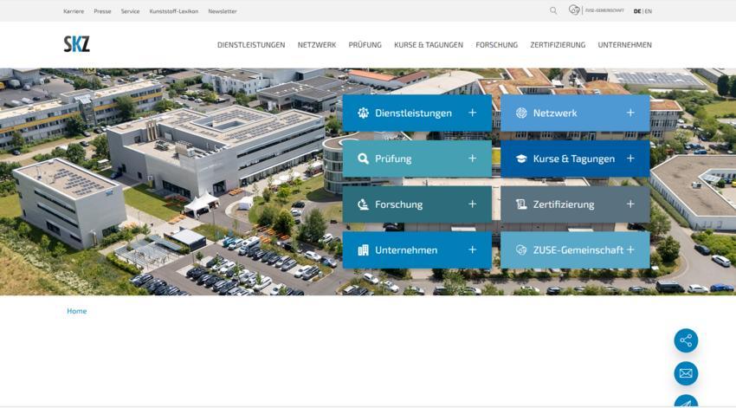Expand the Zertifizierung tile plus sign

(630, 204)
